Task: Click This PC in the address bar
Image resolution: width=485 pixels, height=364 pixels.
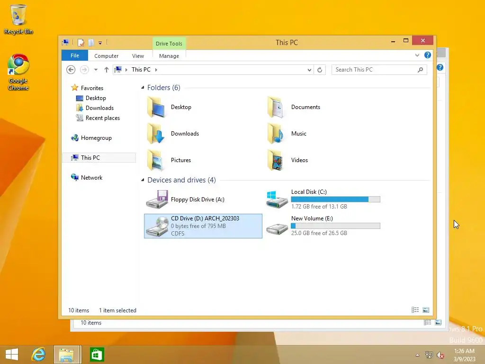Action: pos(141,70)
